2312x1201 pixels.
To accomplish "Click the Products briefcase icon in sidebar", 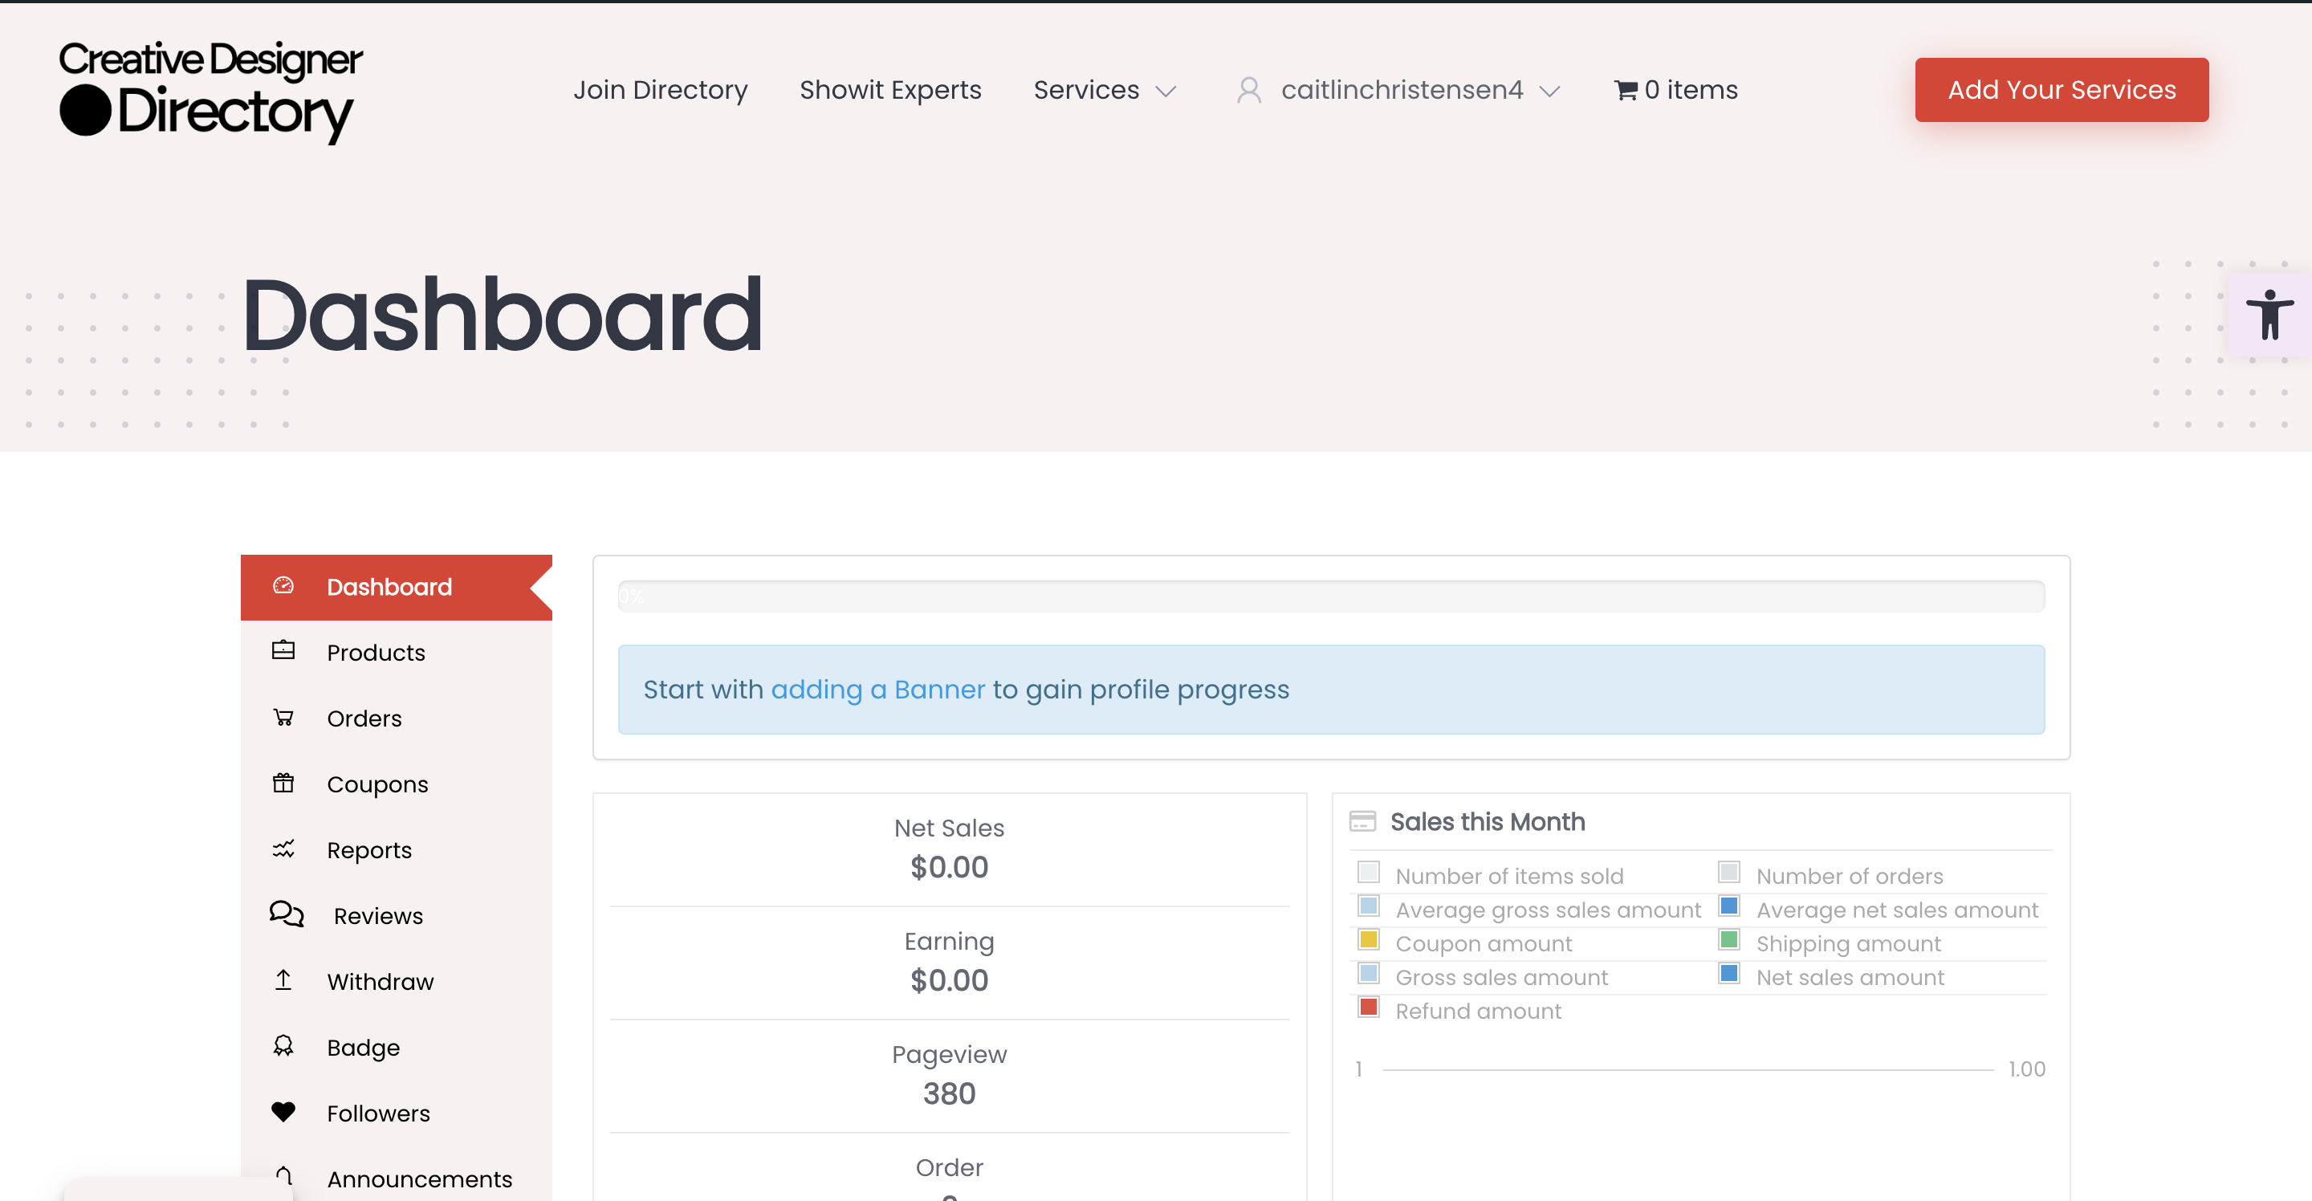I will (283, 651).
